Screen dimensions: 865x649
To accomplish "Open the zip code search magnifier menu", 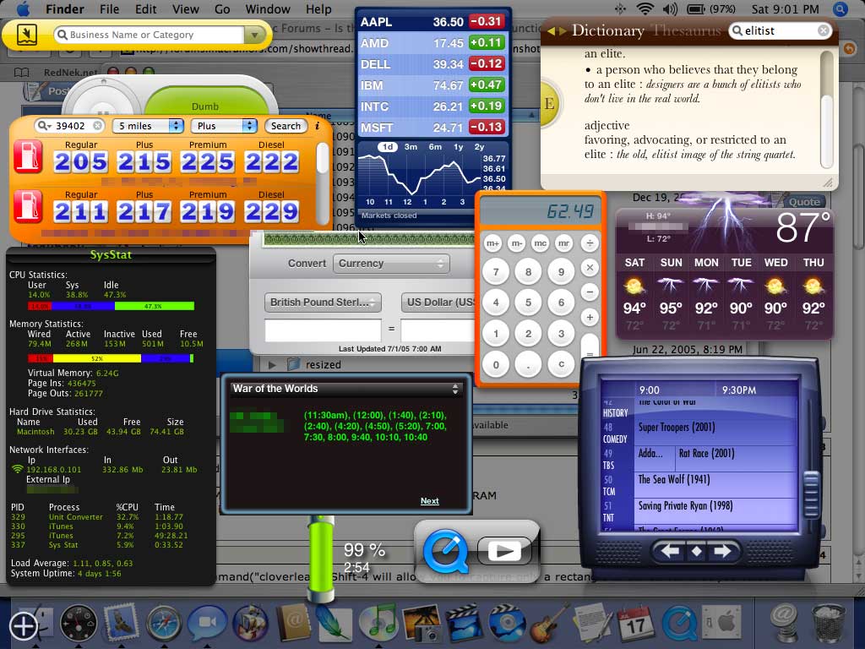I will 44,126.
